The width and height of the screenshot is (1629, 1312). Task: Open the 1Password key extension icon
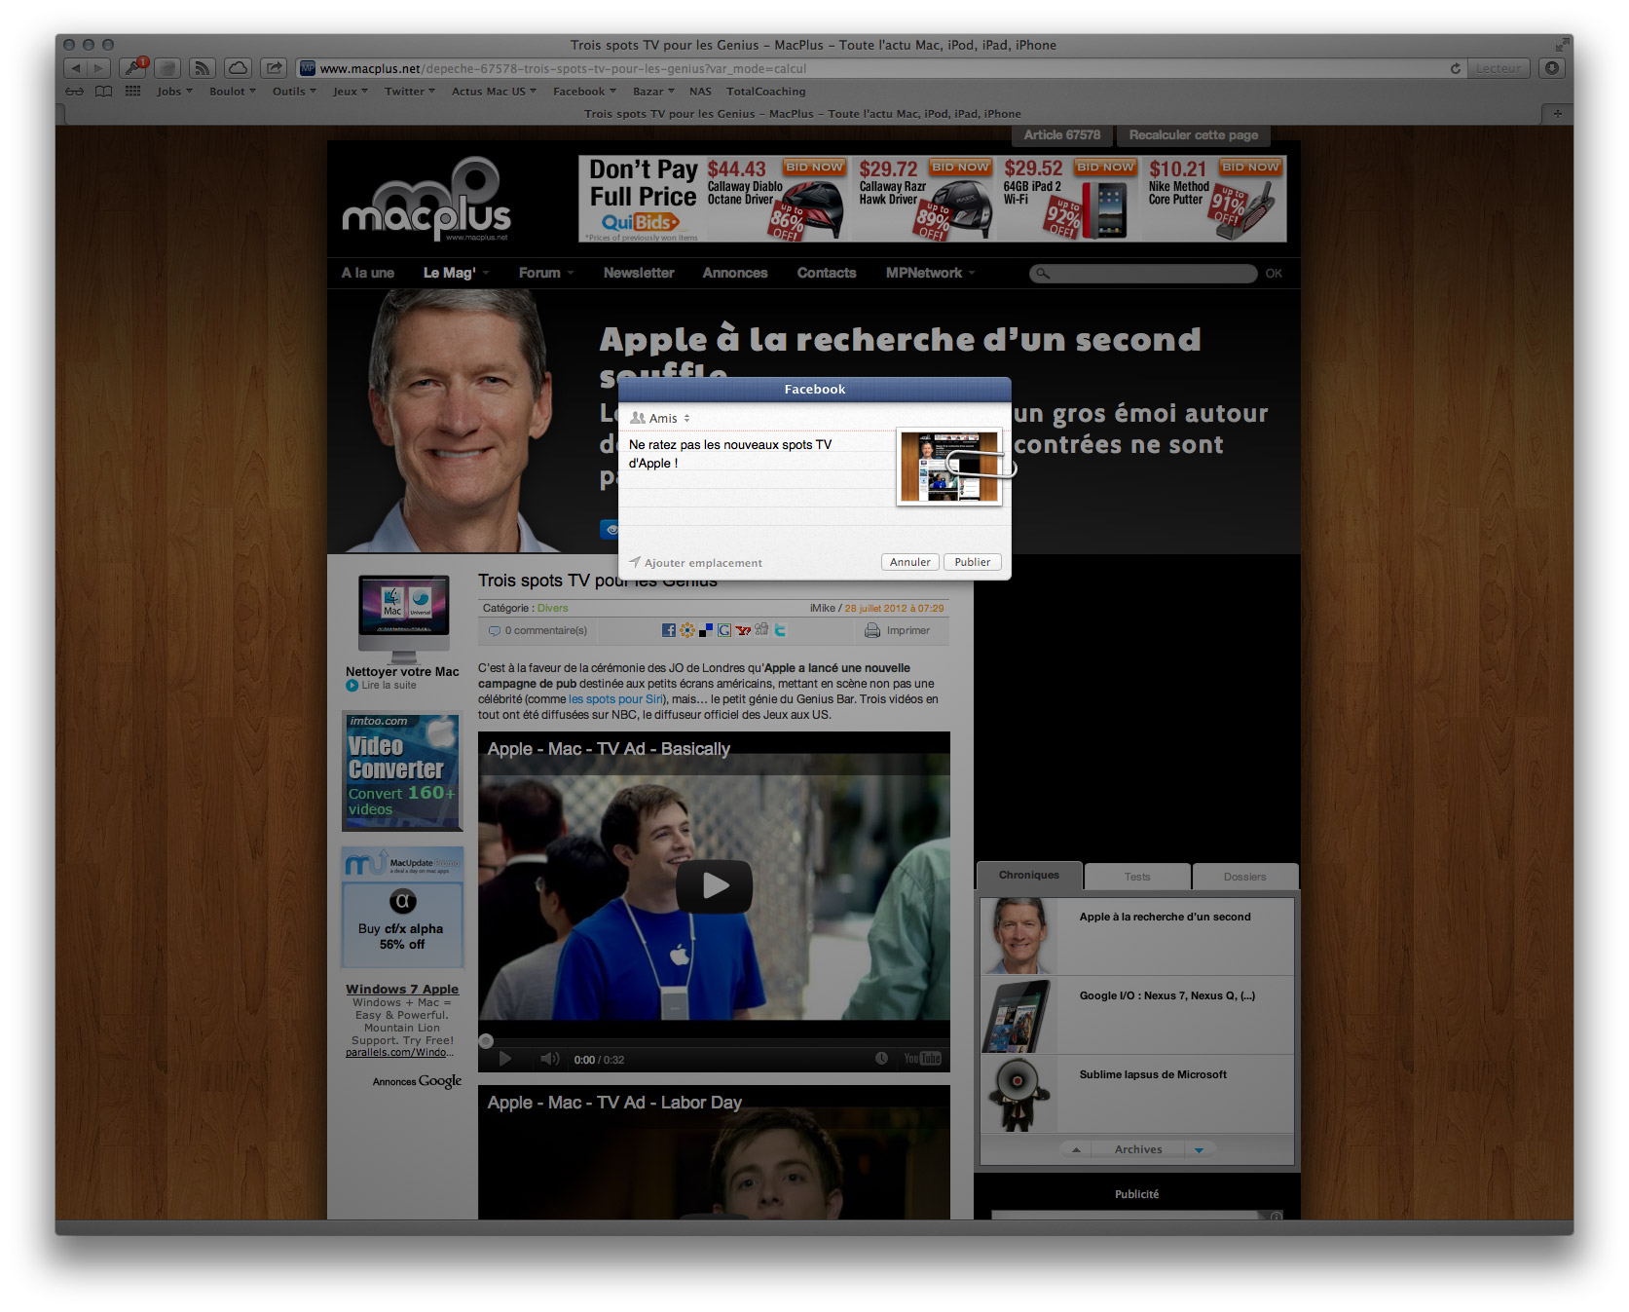132,68
